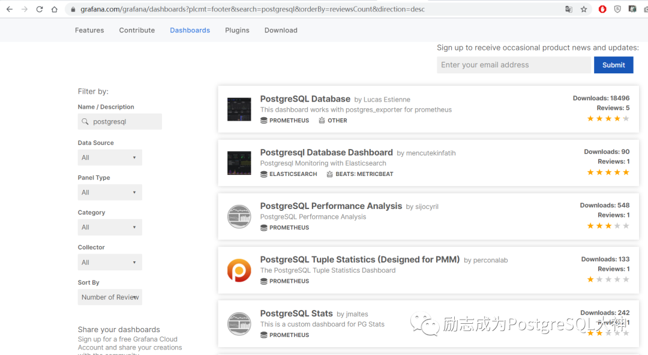648x355 pixels.
Task: Click the Elasticsearch data source icon
Action: coord(263,174)
